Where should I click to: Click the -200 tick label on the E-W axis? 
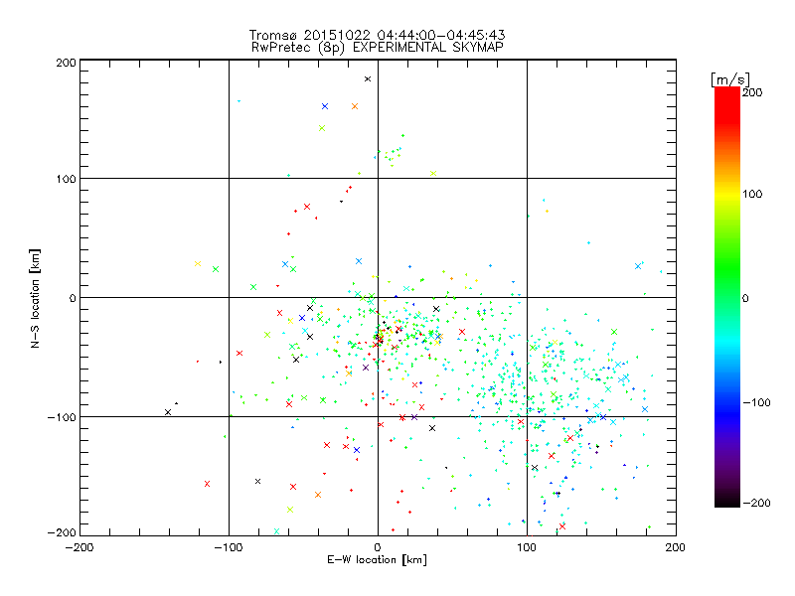pos(79,547)
